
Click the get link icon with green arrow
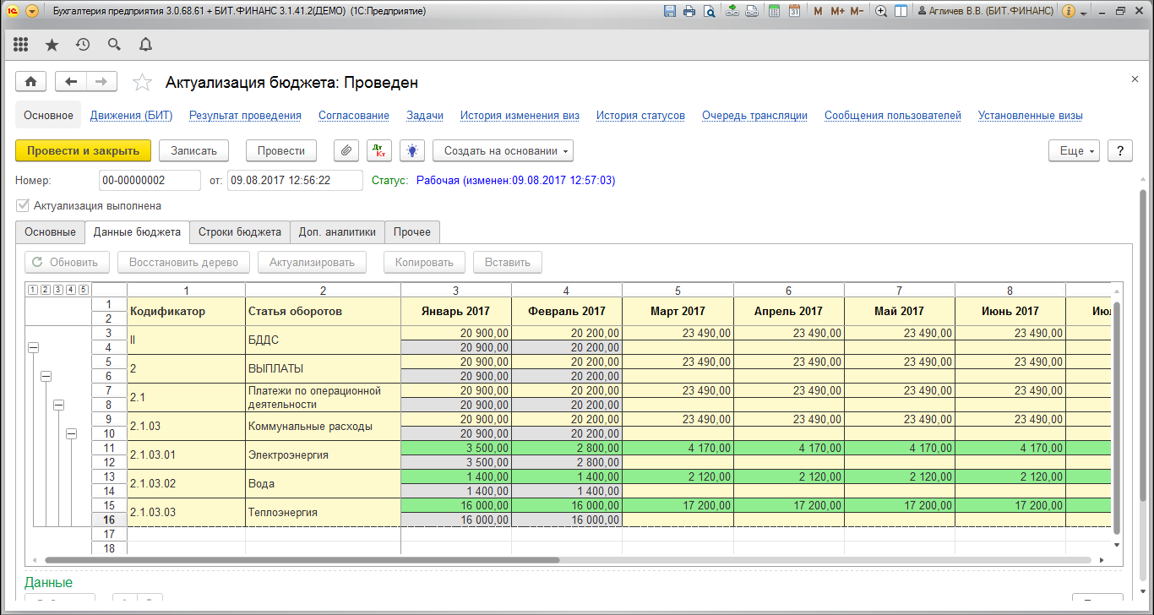coord(732,11)
